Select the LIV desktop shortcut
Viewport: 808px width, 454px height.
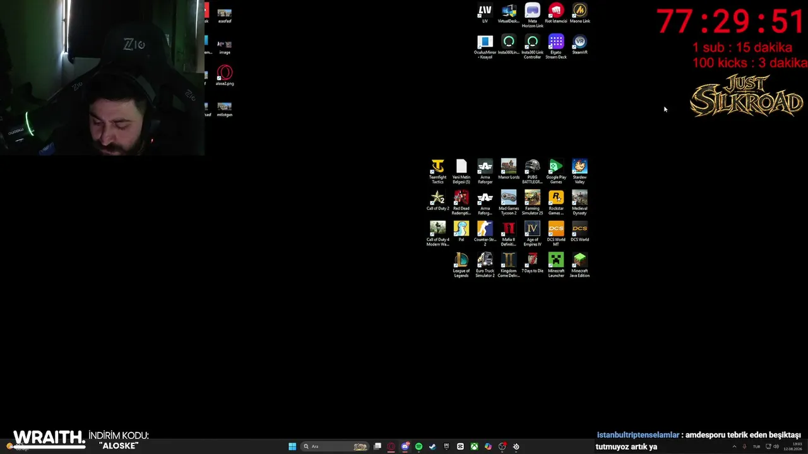pos(485,14)
